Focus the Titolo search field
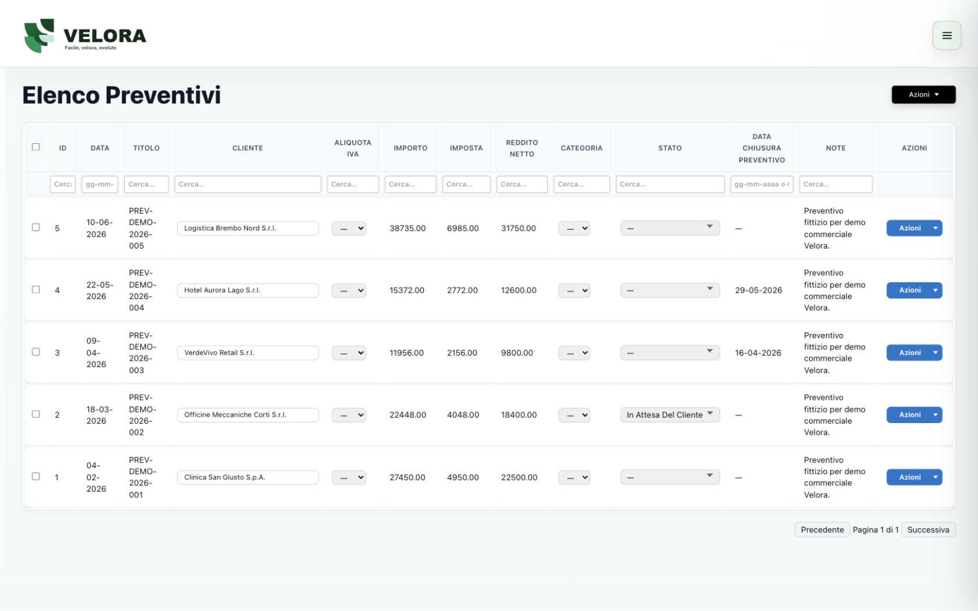The image size is (978, 611). 146,184
